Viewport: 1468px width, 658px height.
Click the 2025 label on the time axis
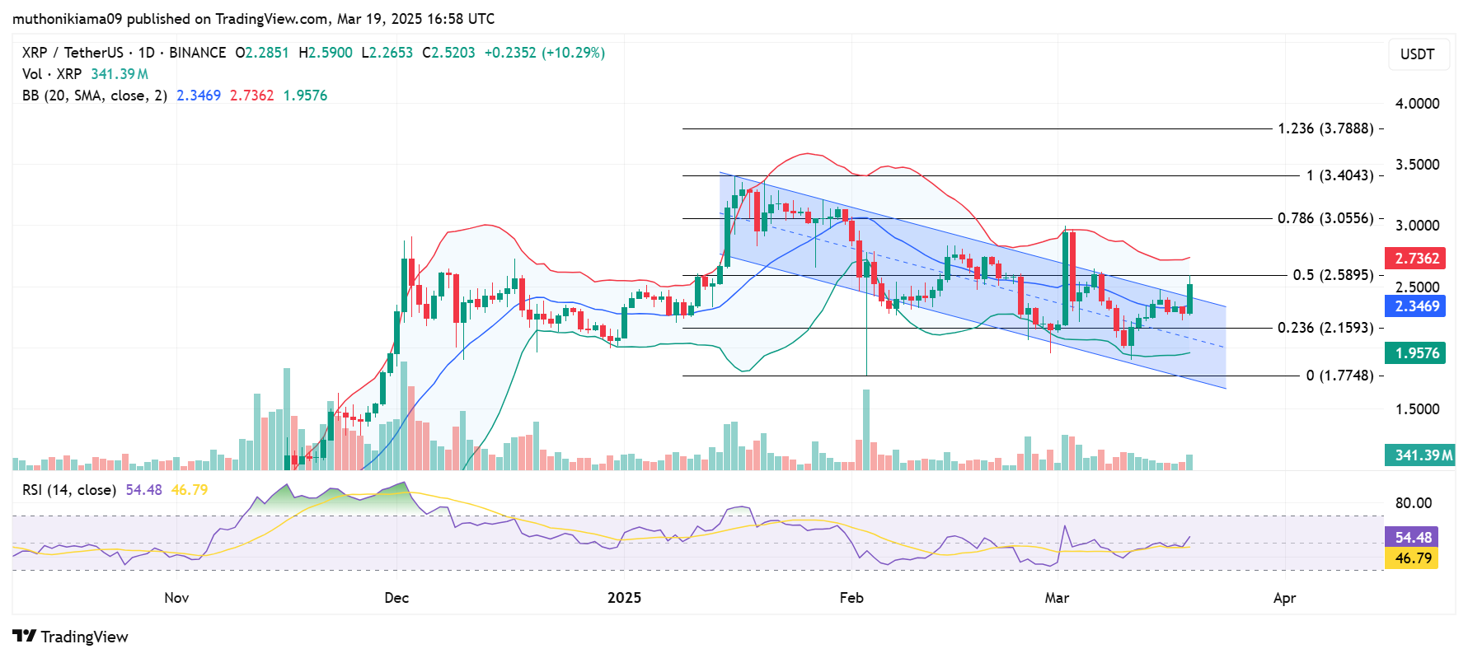624,598
